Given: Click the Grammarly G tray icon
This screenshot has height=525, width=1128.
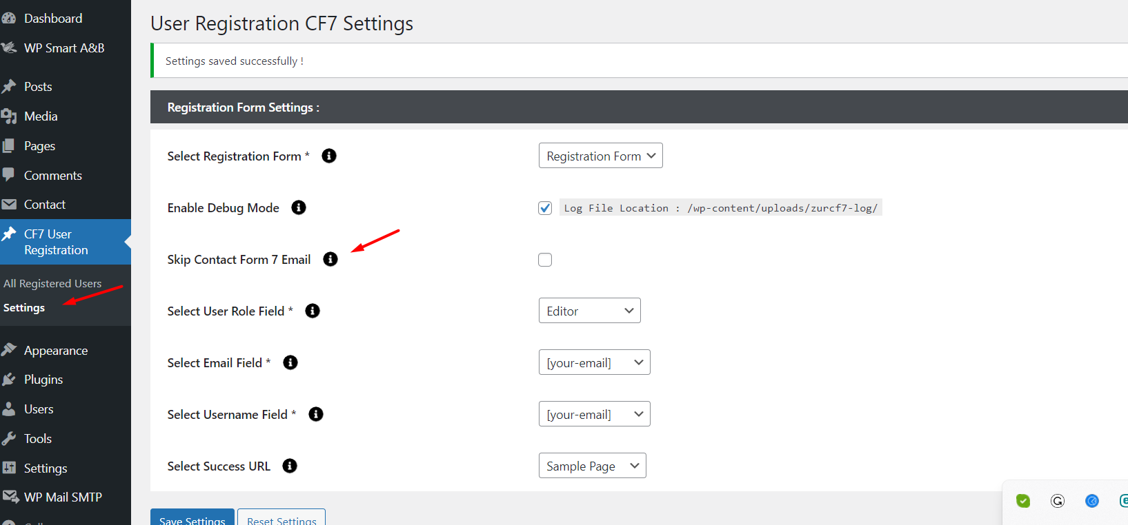Looking at the screenshot, I should click(1058, 501).
